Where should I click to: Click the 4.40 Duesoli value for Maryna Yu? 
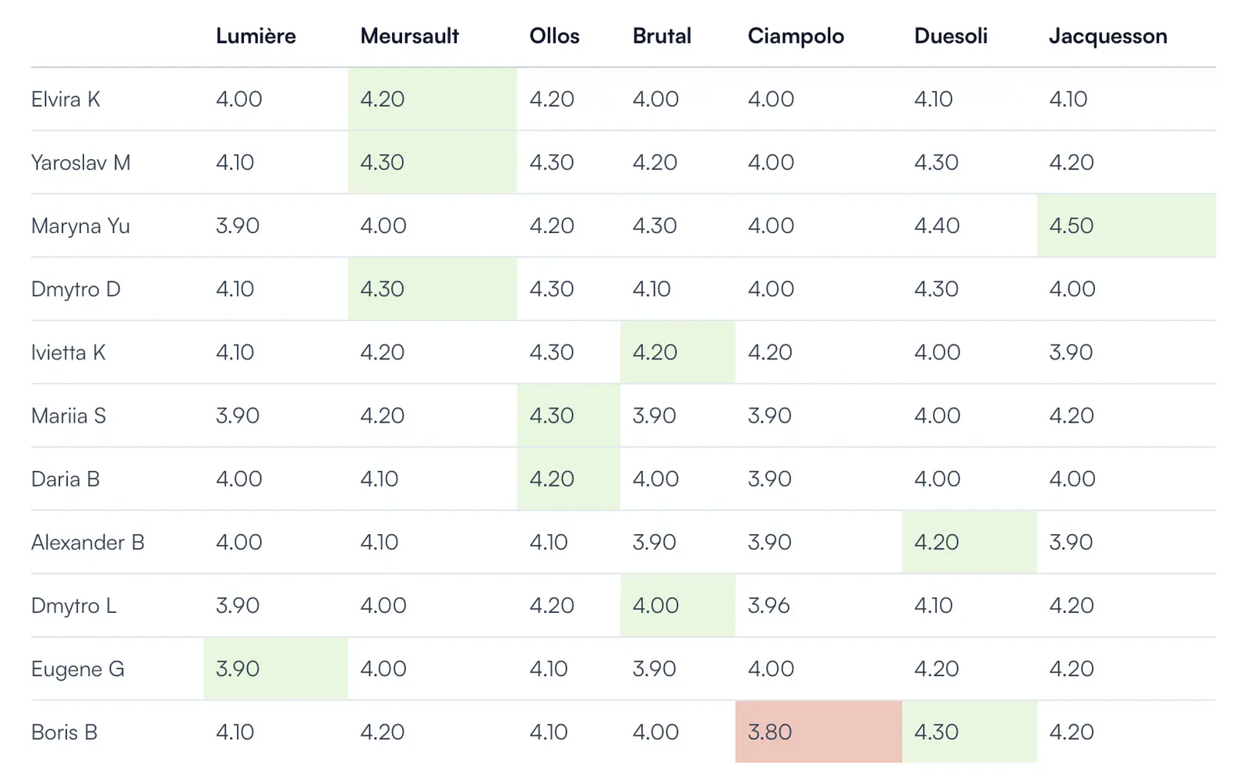(x=936, y=225)
